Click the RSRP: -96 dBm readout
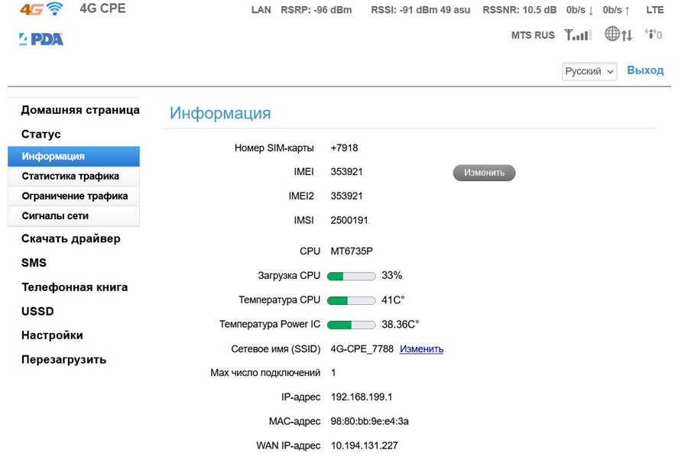This screenshot has width=688, height=460. click(x=316, y=10)
